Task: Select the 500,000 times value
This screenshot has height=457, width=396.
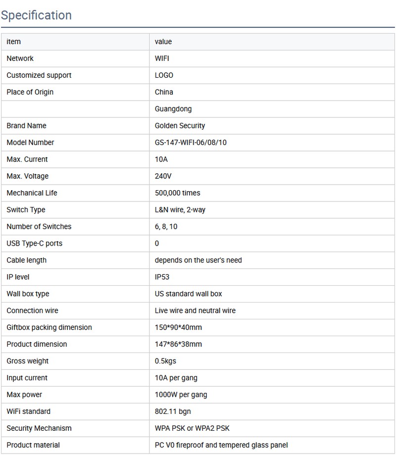Action: (178, 193)
